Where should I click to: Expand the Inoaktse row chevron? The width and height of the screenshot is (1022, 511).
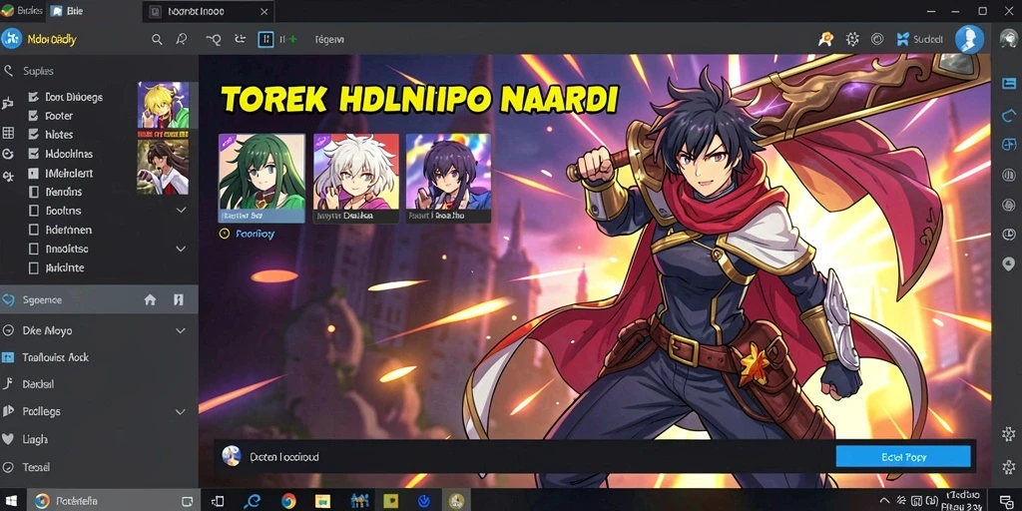coord(182,249)
